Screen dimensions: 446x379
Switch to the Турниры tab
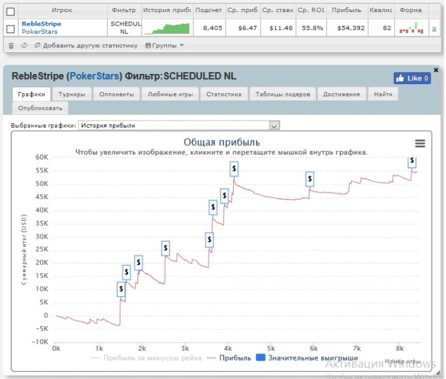pyautogui.click(x=73, y=94)
